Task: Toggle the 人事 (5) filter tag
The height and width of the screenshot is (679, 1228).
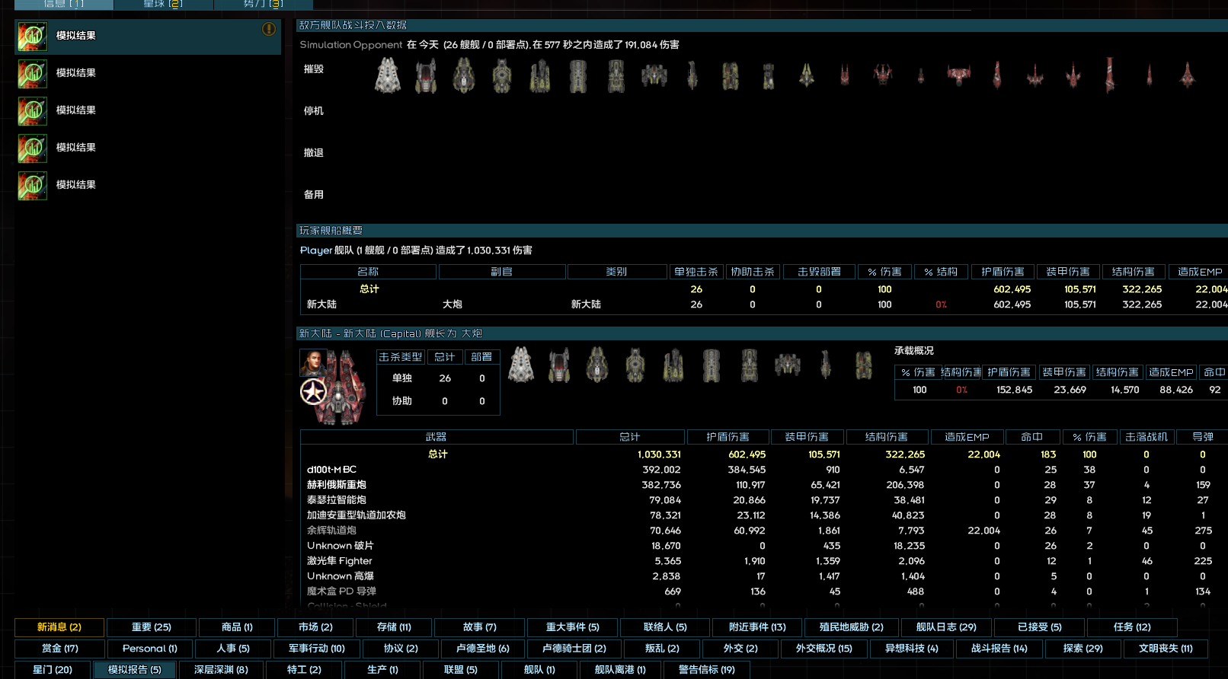Action: pos(233,649)
